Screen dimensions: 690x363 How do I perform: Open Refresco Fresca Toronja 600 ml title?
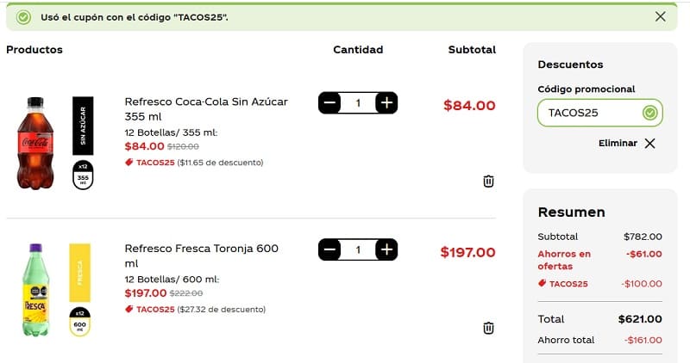click(201, 255)
